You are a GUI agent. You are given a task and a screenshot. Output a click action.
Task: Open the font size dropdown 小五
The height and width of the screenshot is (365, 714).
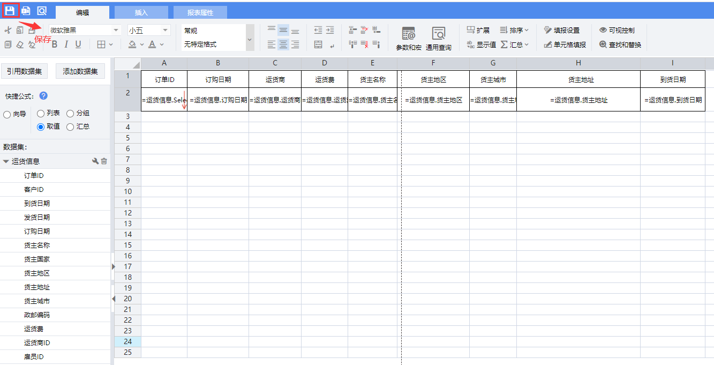click(x=166, y=31)
